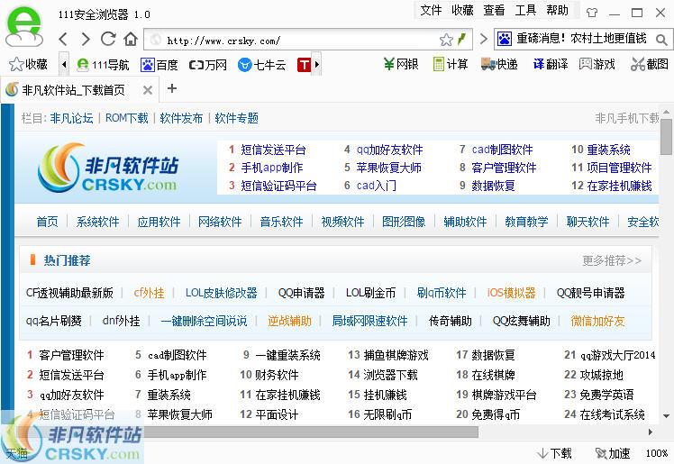Open 网络软件 category
Viewport: 674px width, 464px height.
coord(220,222)
